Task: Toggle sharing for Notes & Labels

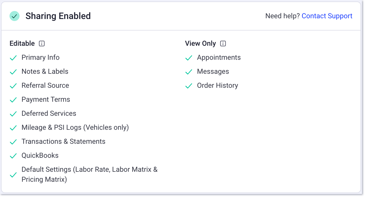Action: pos(13,72)
